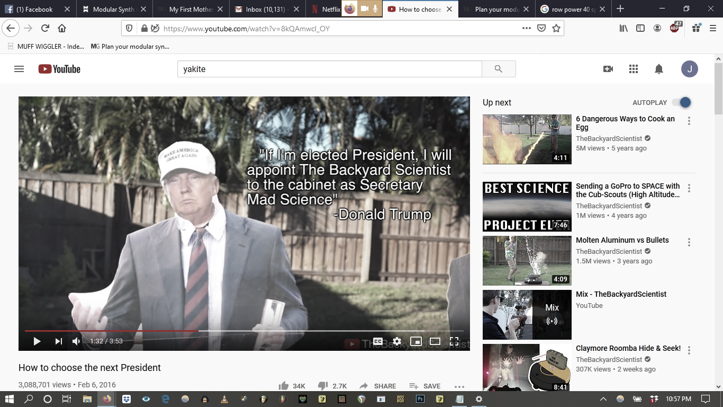Open Firefox application menu
Screen dimensions: 723x407
tap(712, 29)
